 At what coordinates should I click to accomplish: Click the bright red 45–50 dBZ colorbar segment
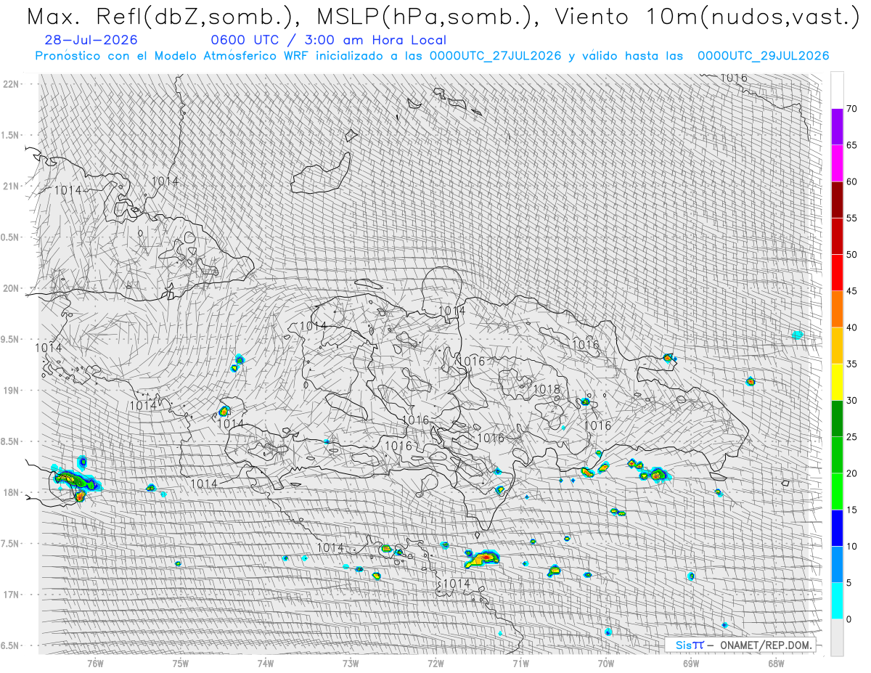pyautogui.click(x=837, y=272)
